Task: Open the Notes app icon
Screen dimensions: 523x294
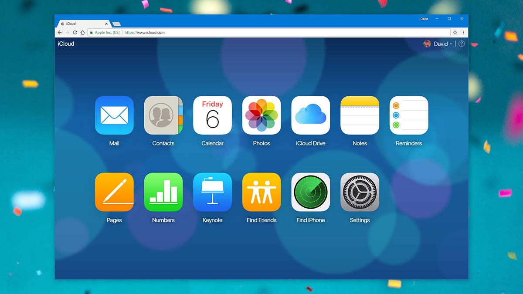Action: pos(360,115)
